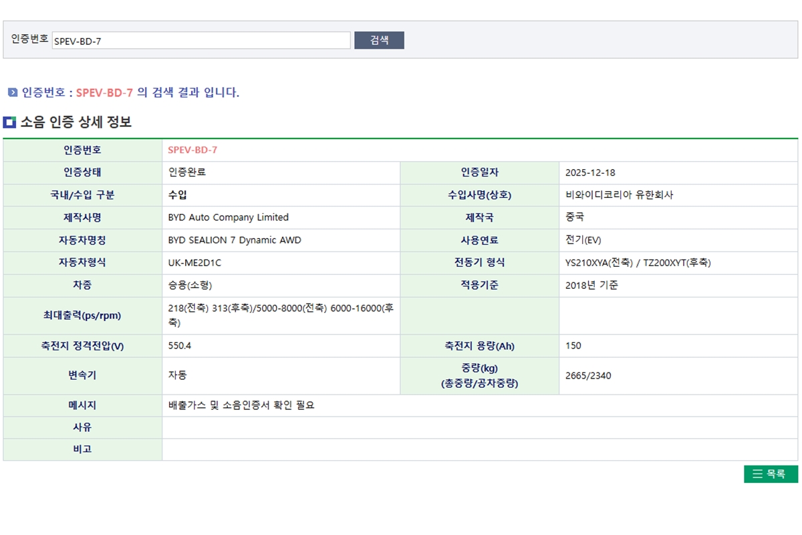This screenshot has width=802, height=535.
Task: Click the blue arrow icon before 인증번호 result text
Action: pyautogui.click(x=13, y=92)
